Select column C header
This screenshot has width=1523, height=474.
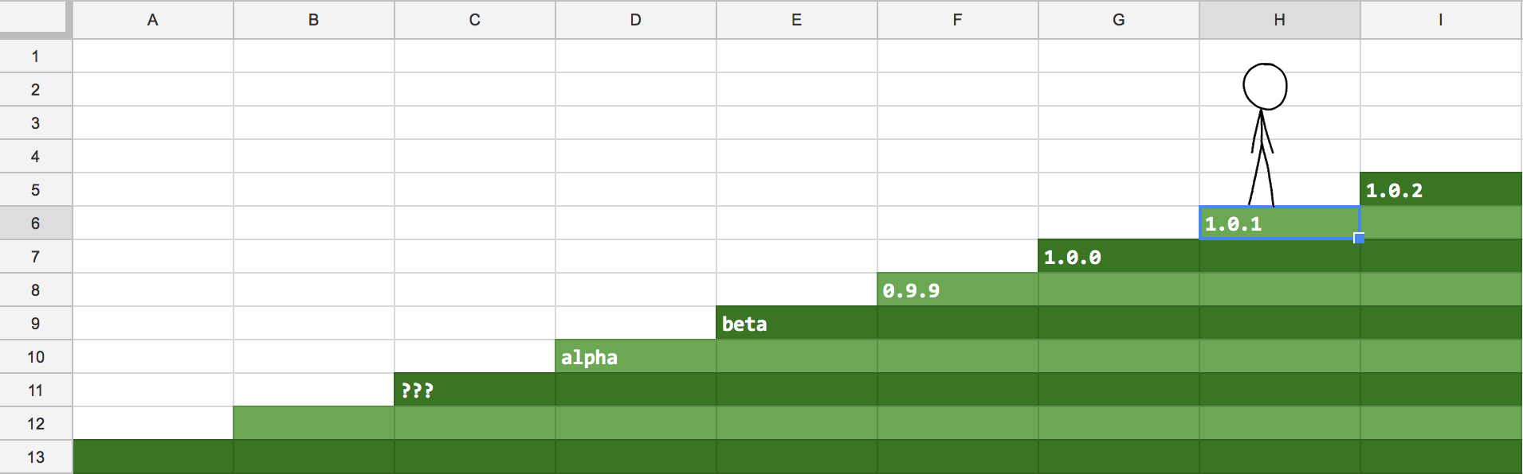[475, 20]
